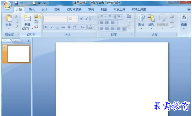This screenshot has width=192, height=116.
Task: Toggle Strikethrough abc formatting
Action: tap(63, 27)
